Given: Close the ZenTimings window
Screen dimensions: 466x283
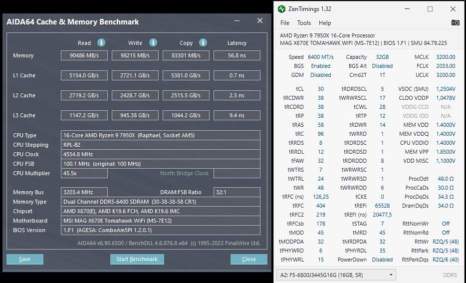Looking at the screenshot, I should (x=453, y=9).
